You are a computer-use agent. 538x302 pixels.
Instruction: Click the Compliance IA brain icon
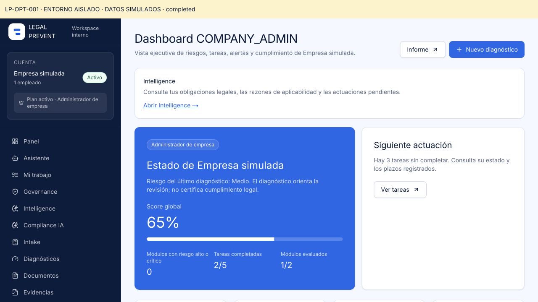(x=15, y=225)
